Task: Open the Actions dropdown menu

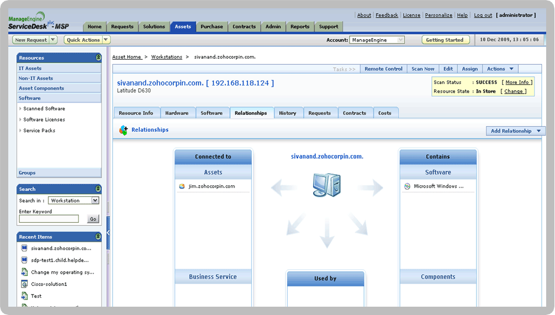Action: tap(500, 69)
